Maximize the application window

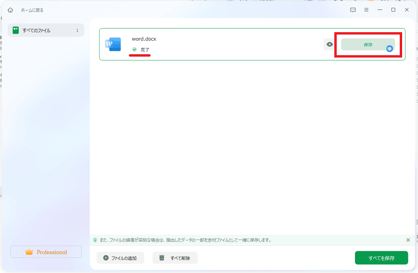[393, 10]
